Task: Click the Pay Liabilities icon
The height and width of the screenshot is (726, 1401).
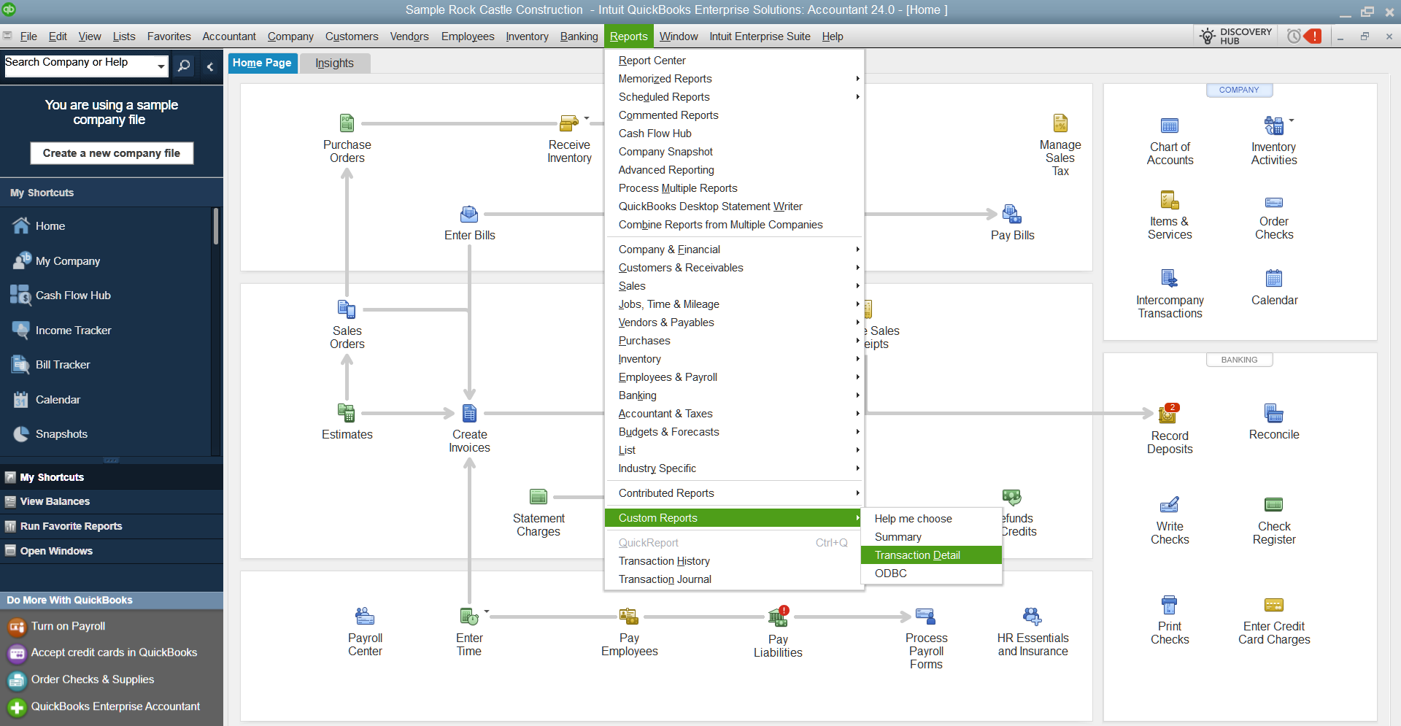Action: coord(778,617)
